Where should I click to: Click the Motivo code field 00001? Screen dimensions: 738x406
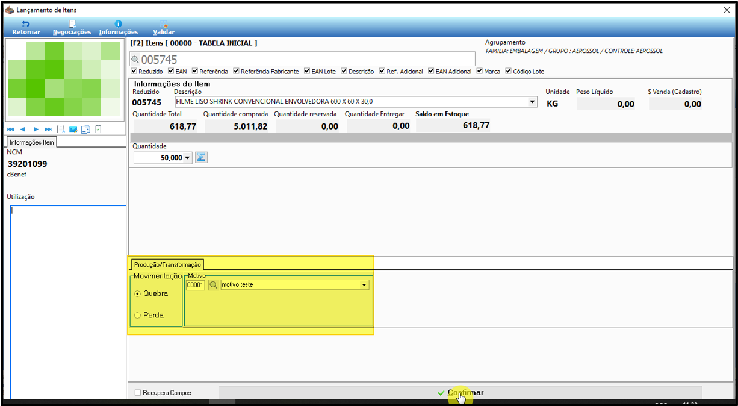196,284
